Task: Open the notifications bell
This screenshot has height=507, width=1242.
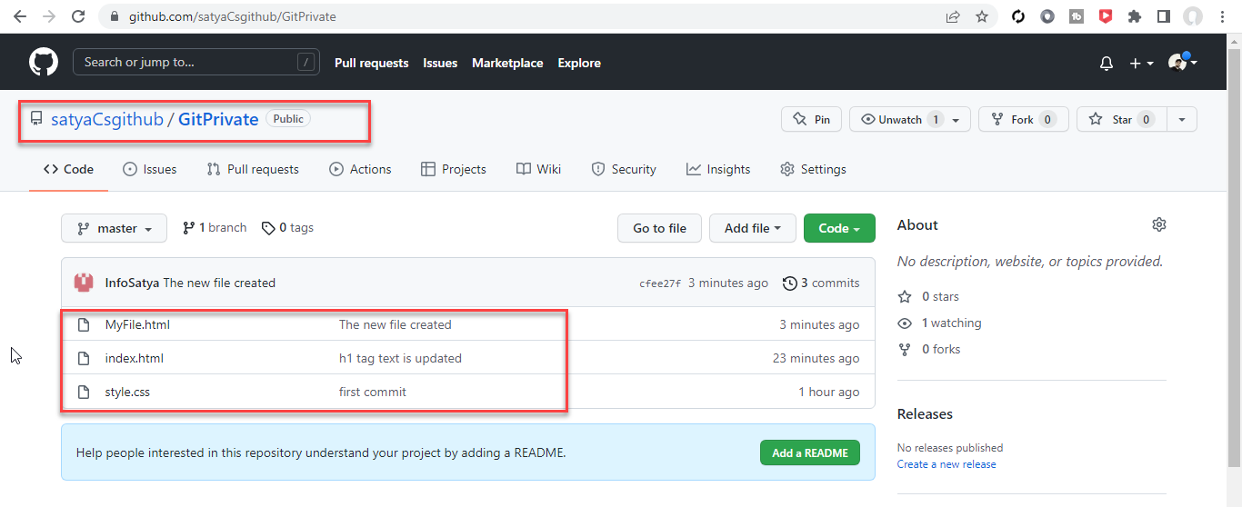Action: 1107,64
